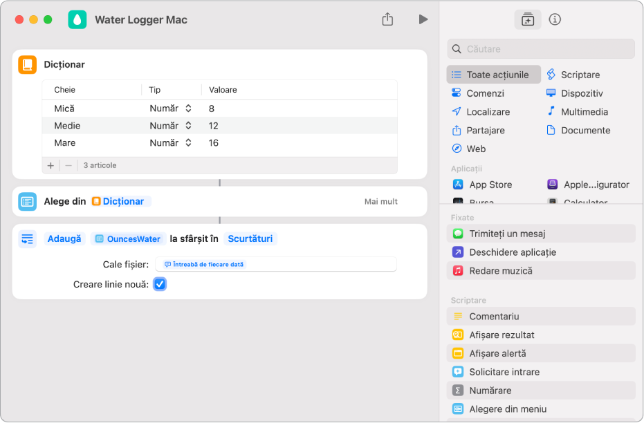Click the Întreabă de fiecare dată token

204,265
